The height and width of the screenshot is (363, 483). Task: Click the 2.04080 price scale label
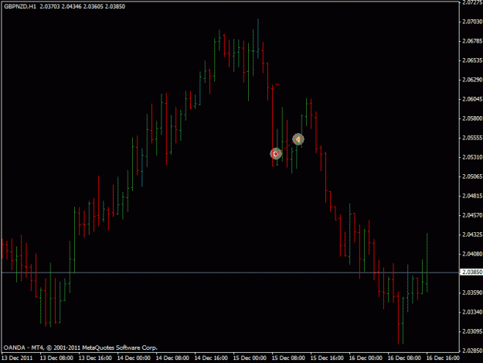click(x=472, y=254)
